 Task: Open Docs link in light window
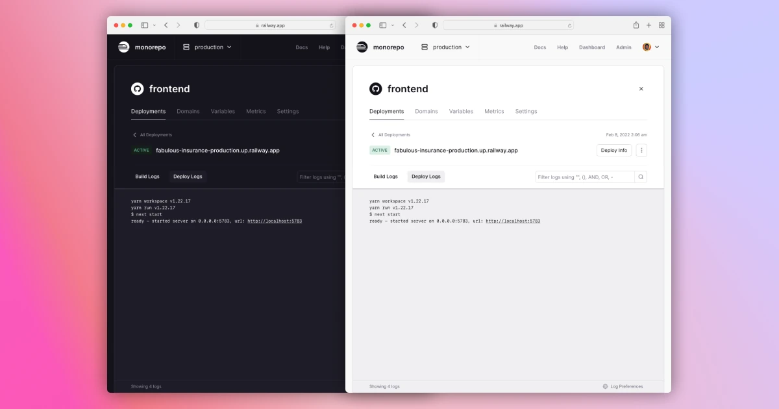540,47
